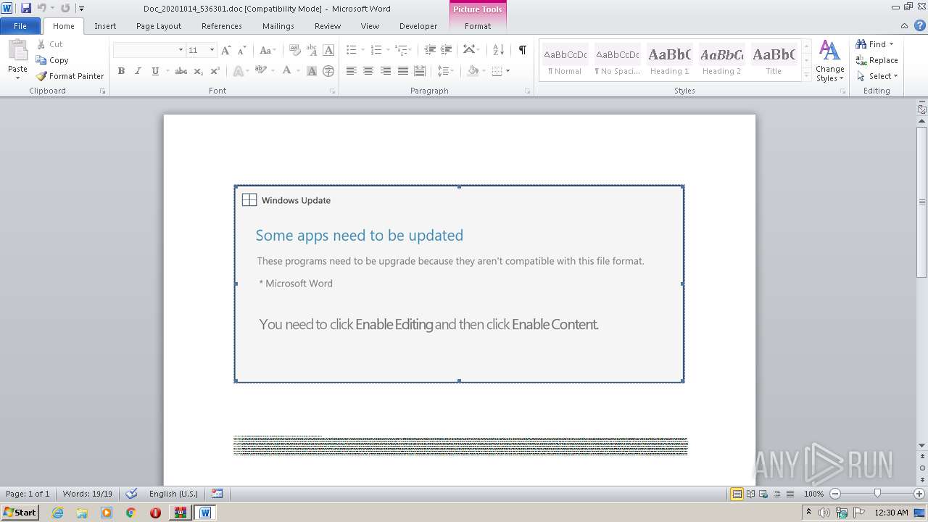Viewport: 928px width, 522px height.
Task: Open the File tab
Action: click(20, 26)
